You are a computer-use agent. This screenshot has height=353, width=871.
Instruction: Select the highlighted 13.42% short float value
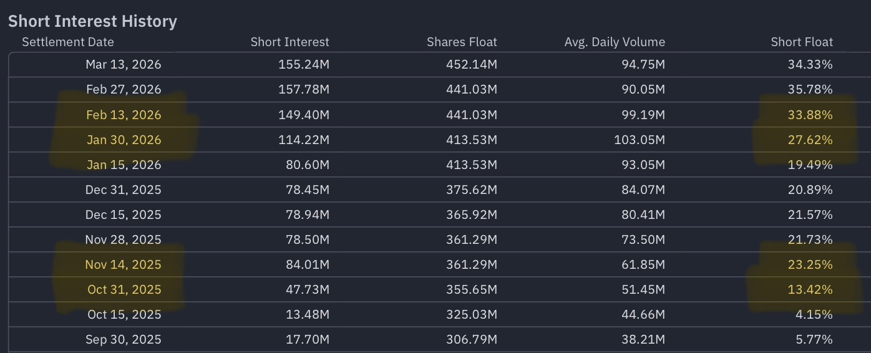click(x=810, y=289)
